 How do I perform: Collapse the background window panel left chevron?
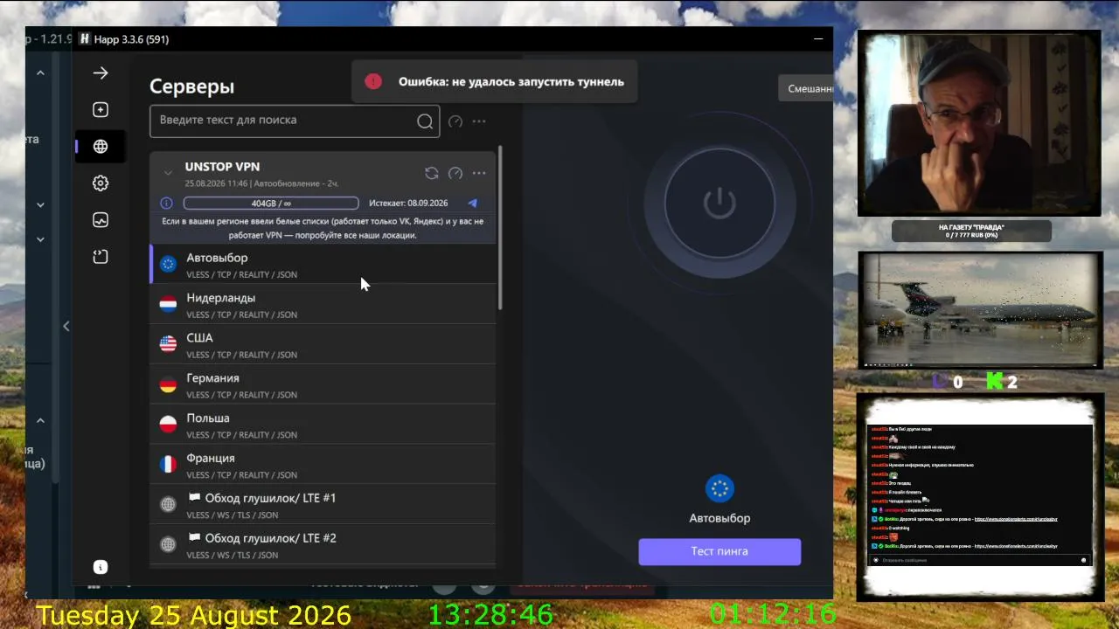point(66,326)
